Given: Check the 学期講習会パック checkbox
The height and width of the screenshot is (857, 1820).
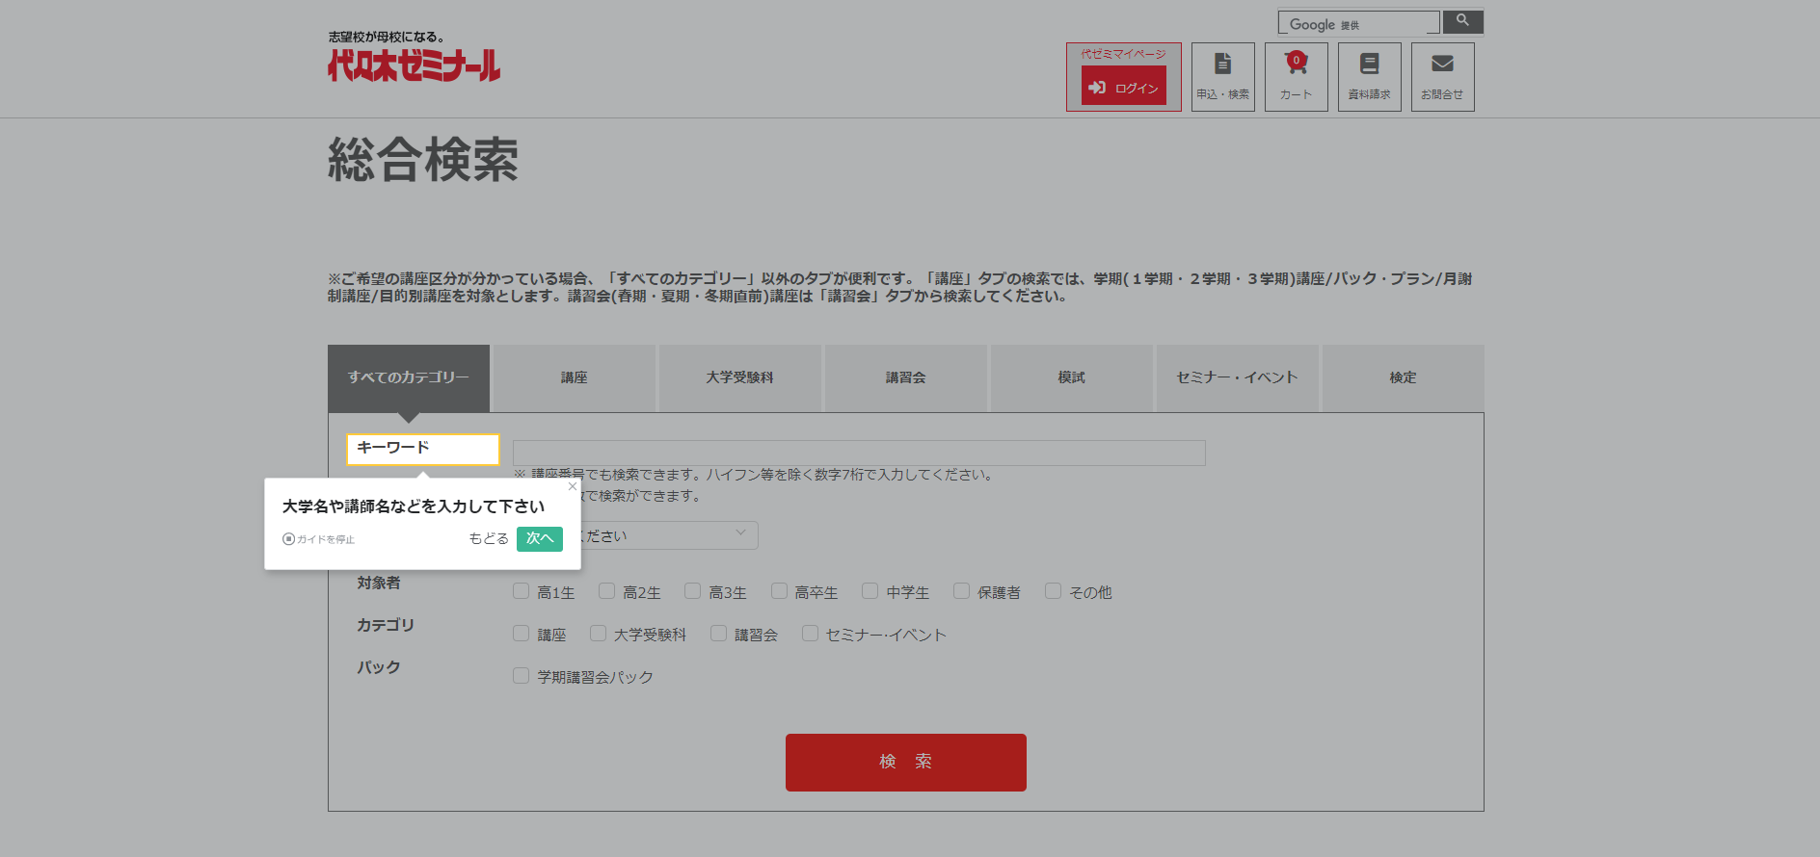Looking at the screenshot, I should [x=522, y=676].
